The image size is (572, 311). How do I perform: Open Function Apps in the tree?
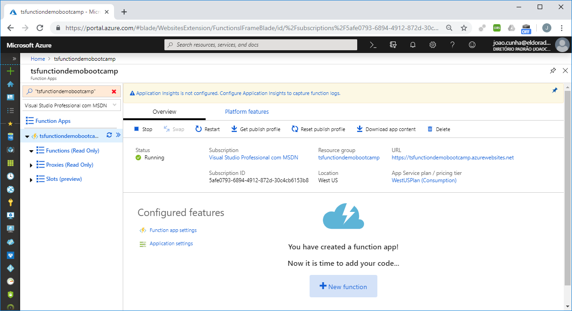[x=53, y=121]
